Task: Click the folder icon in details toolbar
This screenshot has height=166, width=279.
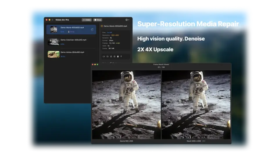Action: (108, 56)
